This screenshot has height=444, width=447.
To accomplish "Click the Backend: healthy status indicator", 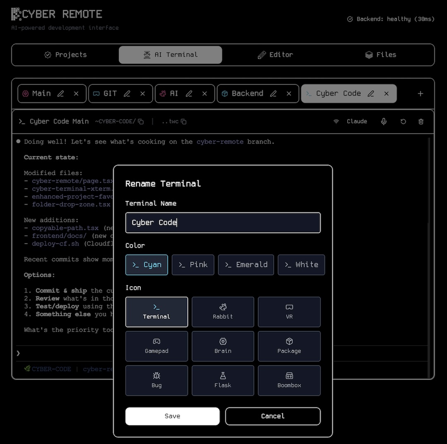I will (390, 19).
